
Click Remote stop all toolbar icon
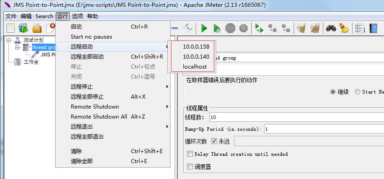272,28
